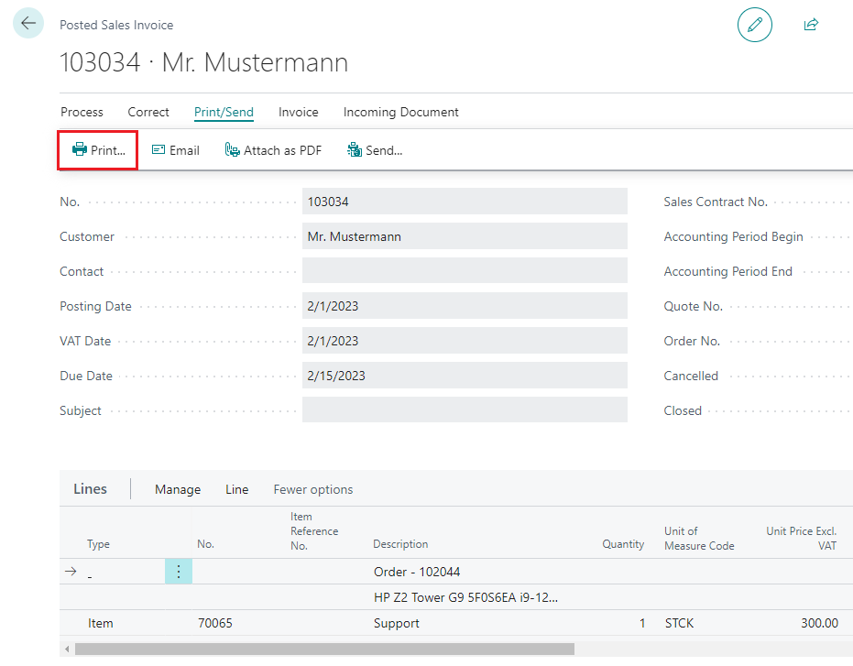
Task: Click the Accounting Period Begin label
Action: tap(733, 236)
